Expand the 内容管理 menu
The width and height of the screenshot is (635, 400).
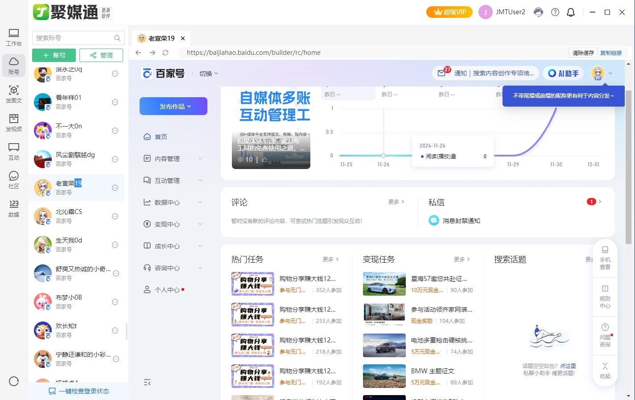point(173,159)
